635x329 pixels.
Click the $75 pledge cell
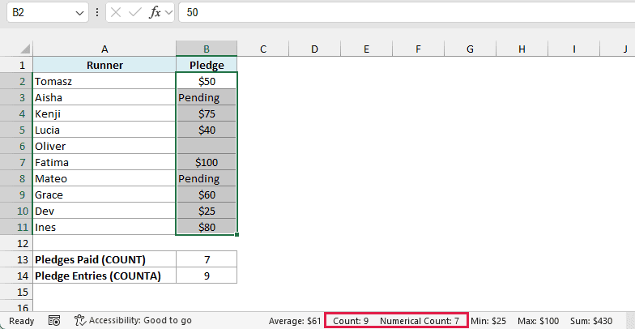click(207, 113)
